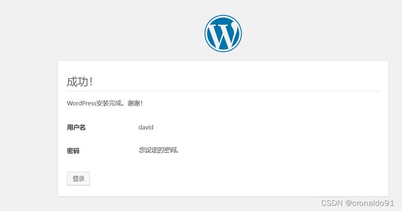This screenshot has width=402, height=211.
Task: Click the 登录 login button
Action: (x=78, y=178)
